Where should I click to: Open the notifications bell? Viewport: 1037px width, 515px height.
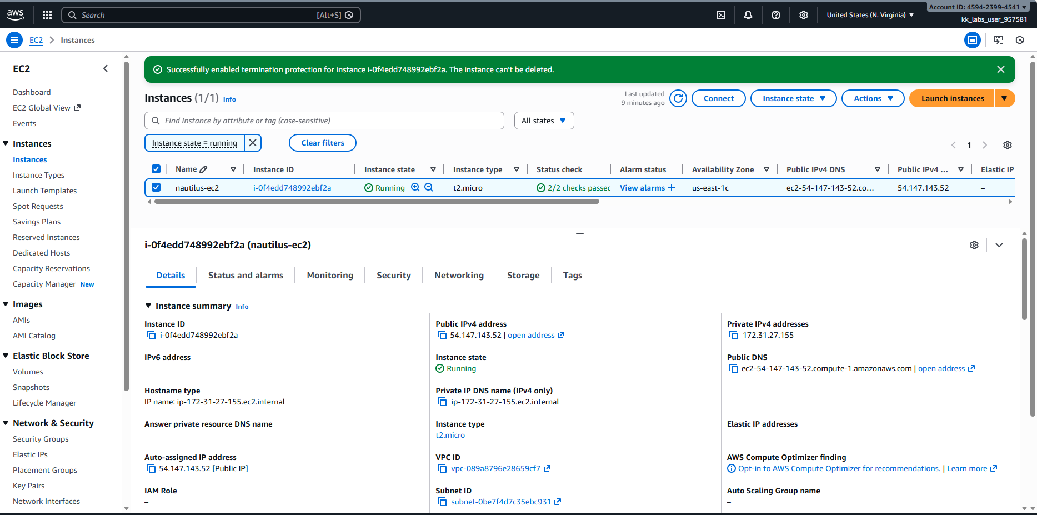click(x=748, y=15)
